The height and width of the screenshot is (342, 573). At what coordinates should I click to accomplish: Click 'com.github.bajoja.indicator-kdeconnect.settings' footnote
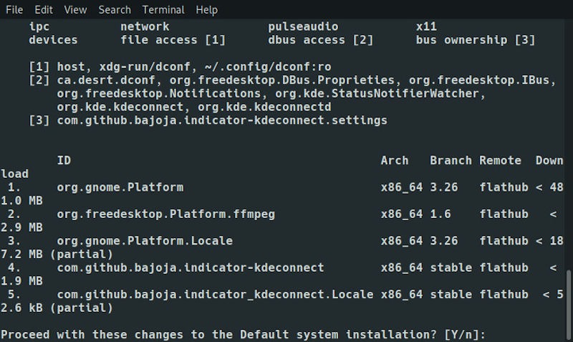tap(222, 120)
